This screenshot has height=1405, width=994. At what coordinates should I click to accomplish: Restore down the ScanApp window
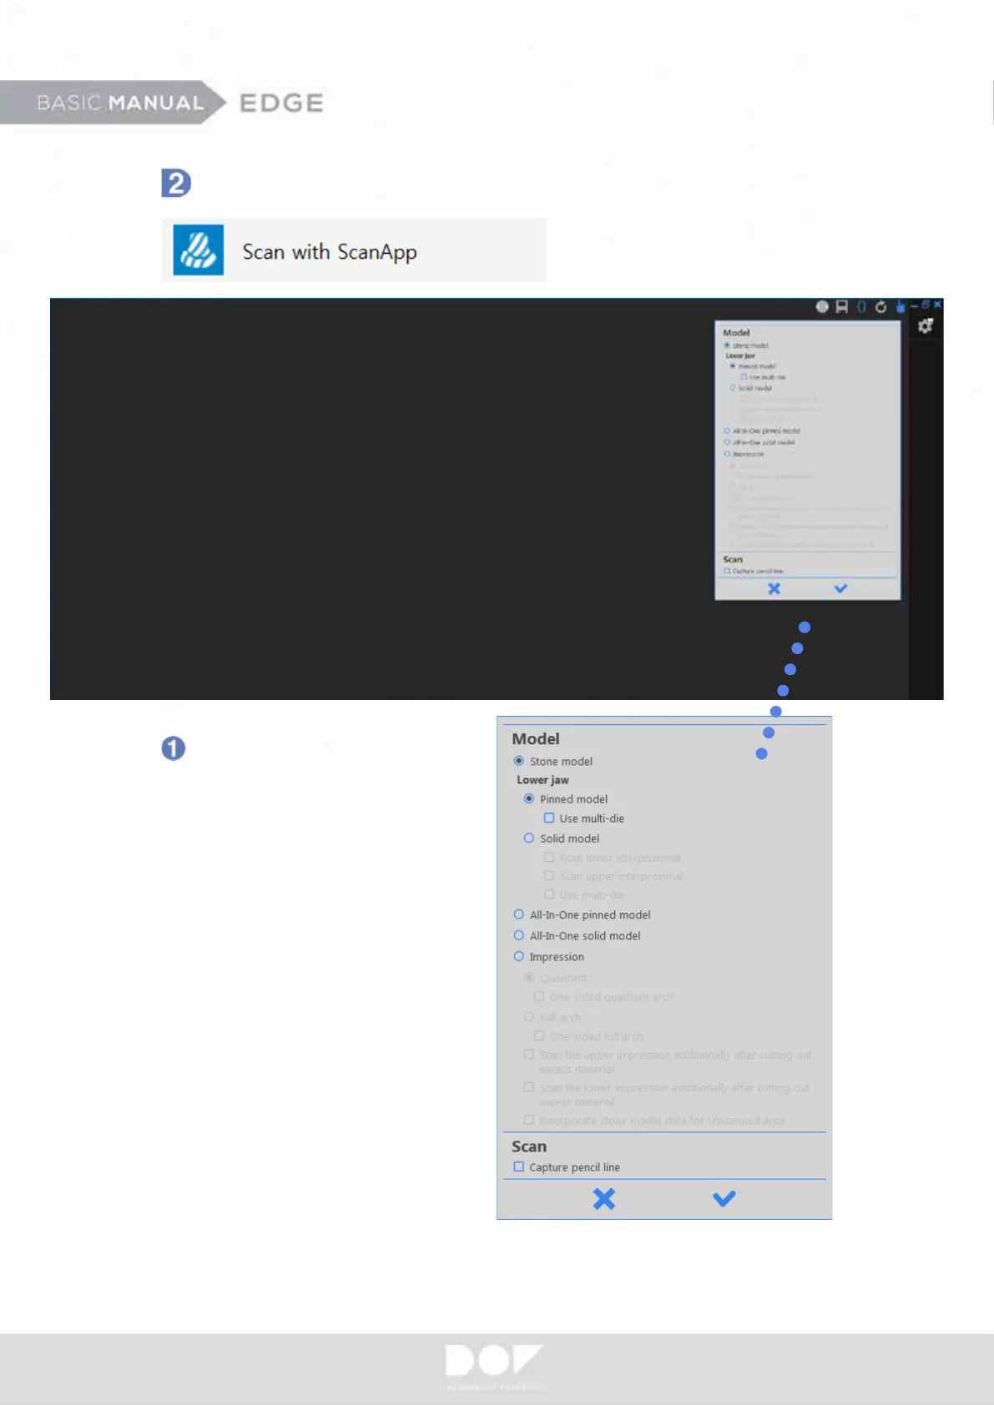(x=926, y=305)
